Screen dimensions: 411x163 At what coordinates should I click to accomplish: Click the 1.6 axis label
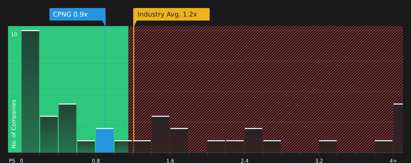tap(170, 160)
